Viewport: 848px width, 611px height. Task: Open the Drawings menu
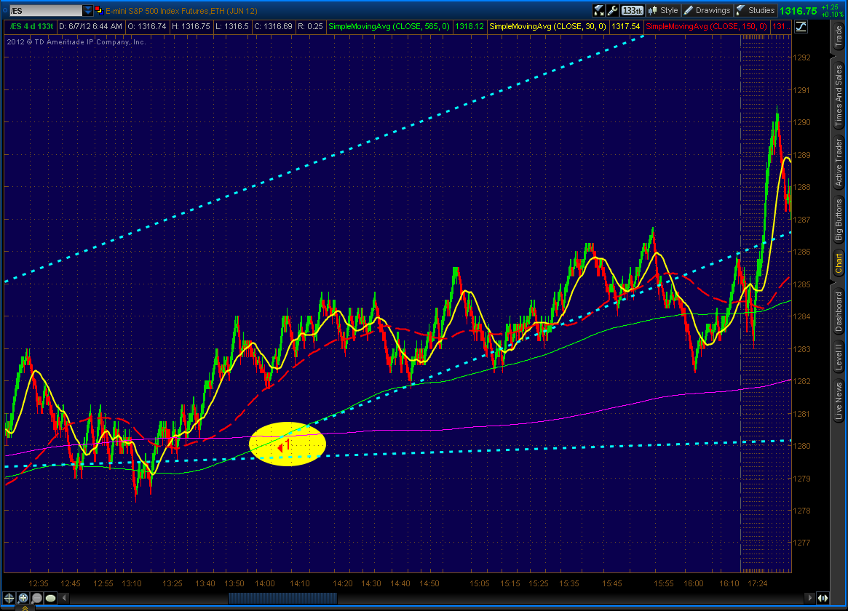[x=707, y=10]
